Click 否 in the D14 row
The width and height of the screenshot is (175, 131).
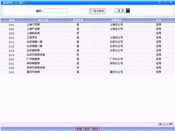78,55
